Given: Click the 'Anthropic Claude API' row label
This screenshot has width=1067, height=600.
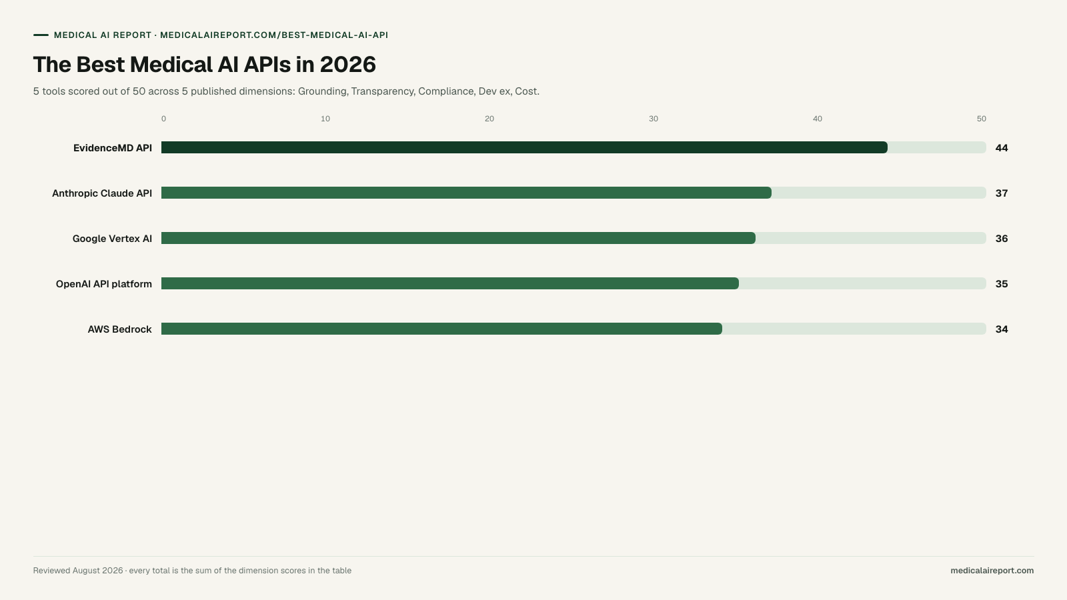Looking at the screenshot, I should point(102,193).
